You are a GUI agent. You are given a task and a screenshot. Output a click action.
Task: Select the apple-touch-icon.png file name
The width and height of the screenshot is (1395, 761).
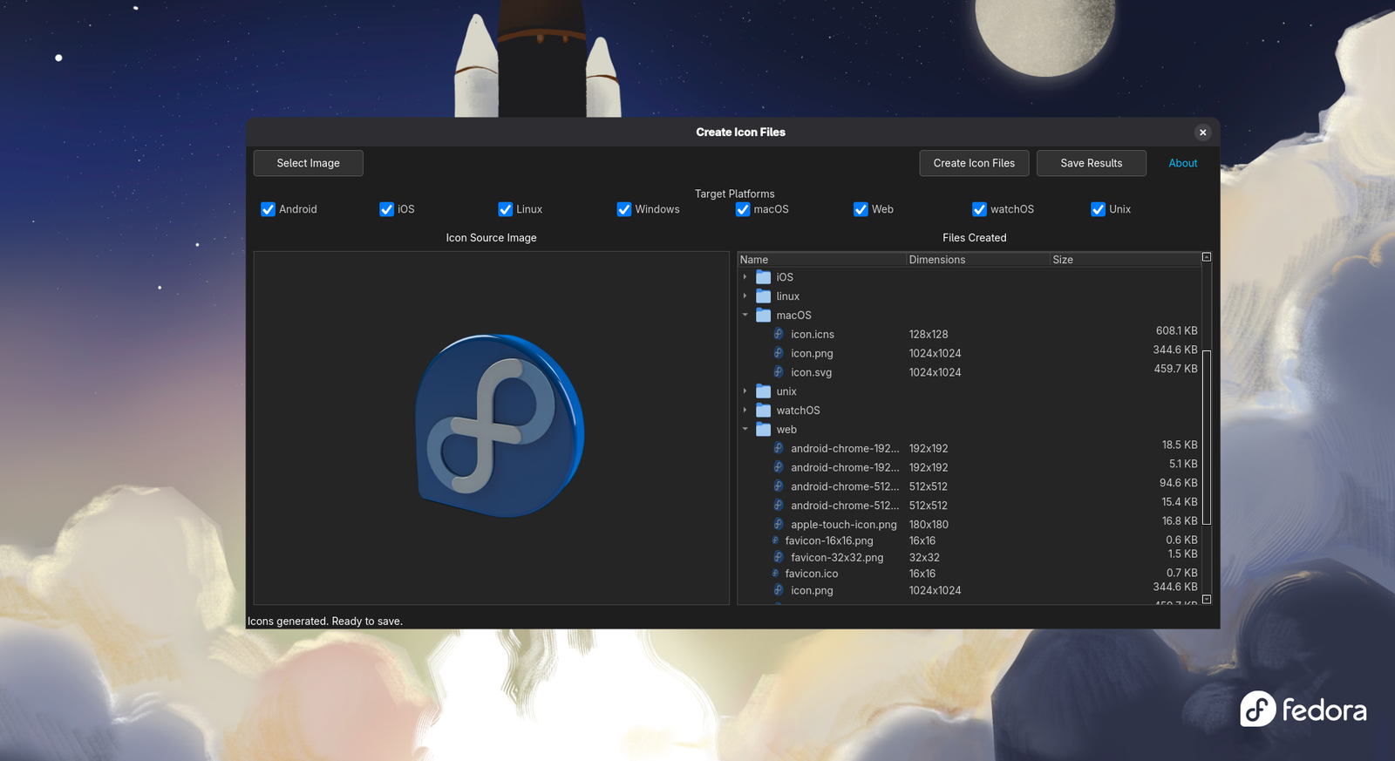[843, 525]
